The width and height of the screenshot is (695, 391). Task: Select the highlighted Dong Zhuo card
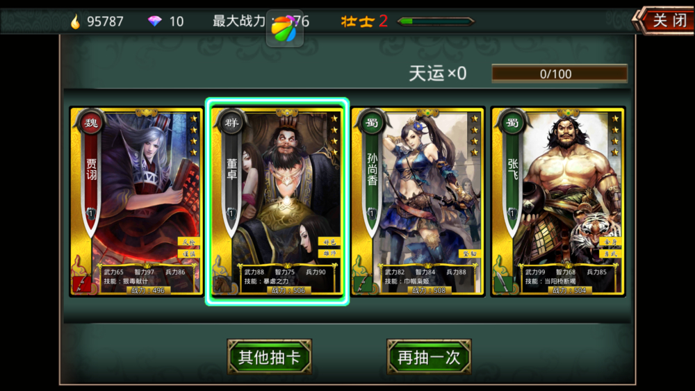277,201
